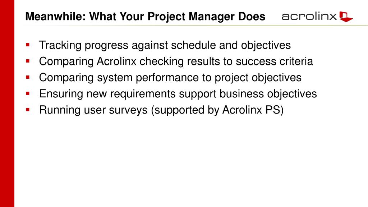Viewport: 368px width, 207px height.
Task: Select the Ensuring new requirements line
Action: pos(178,94)
